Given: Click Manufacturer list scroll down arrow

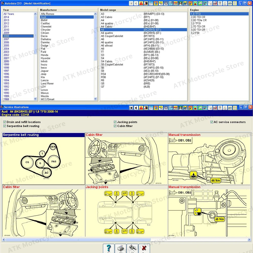Looking at the screenshot, I should [x=95, y=99].
